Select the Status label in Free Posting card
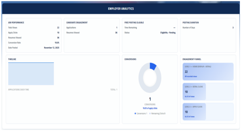 tap(127, 33)
